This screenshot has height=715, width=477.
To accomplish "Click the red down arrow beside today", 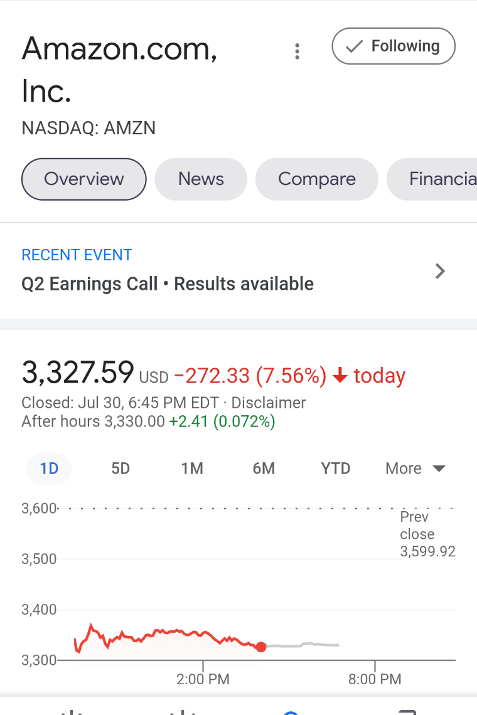I will click(x=340, y=375).
